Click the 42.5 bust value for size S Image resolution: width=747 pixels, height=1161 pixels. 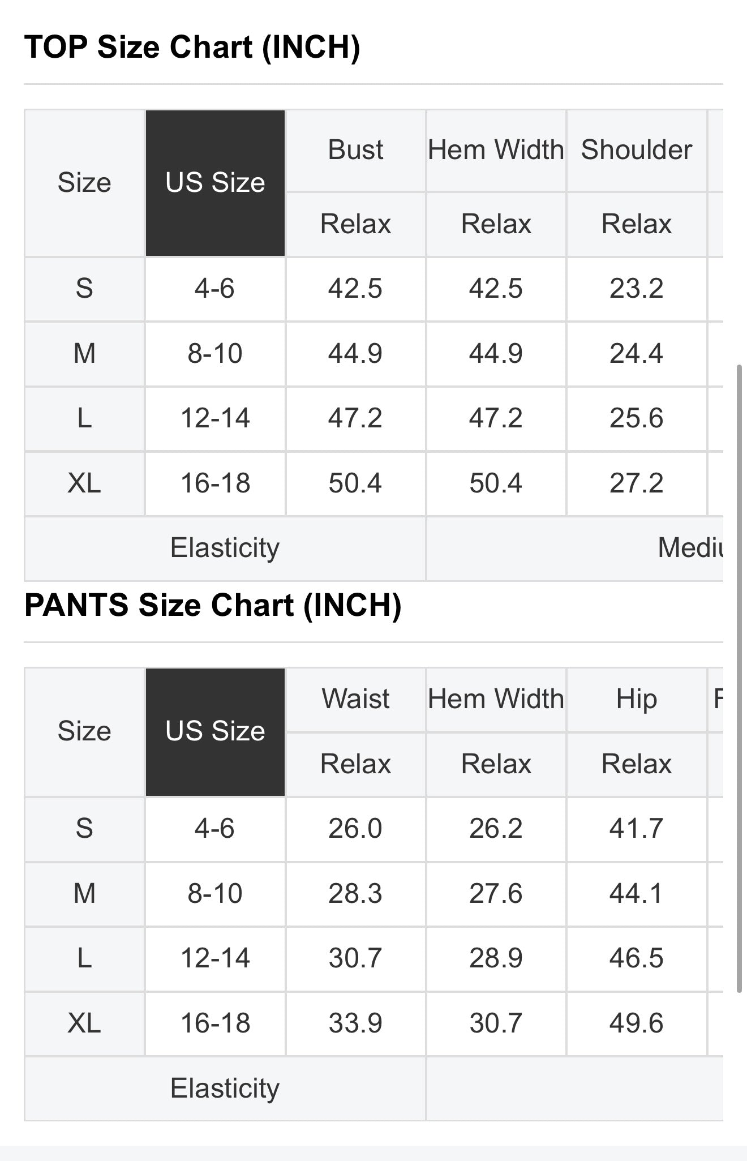pos(355,289)
